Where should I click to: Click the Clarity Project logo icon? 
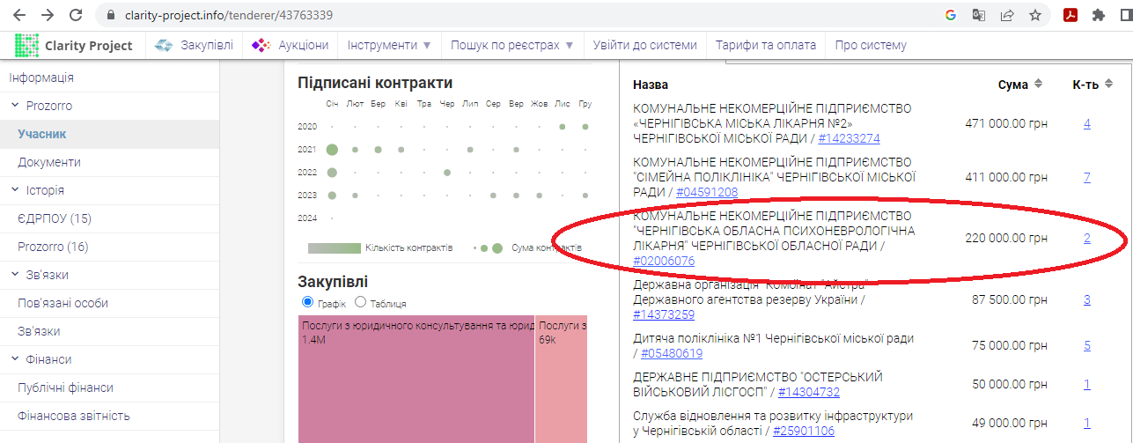click(27, 45)
